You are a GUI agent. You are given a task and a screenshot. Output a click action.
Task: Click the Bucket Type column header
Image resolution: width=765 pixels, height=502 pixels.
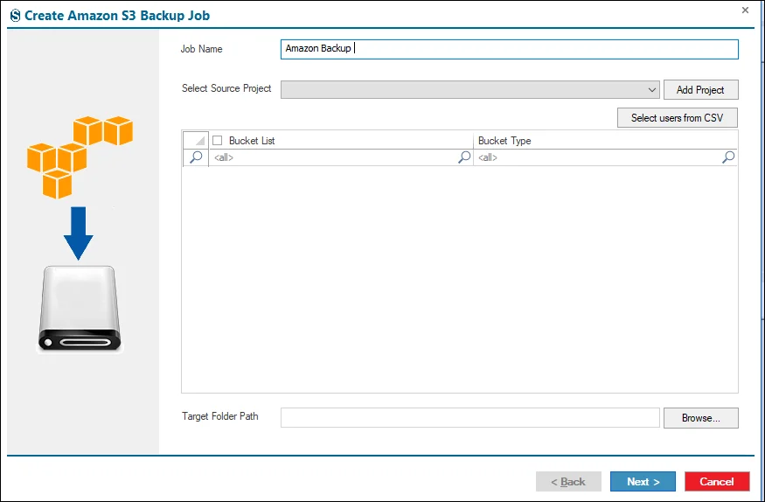tap(605, 141)
